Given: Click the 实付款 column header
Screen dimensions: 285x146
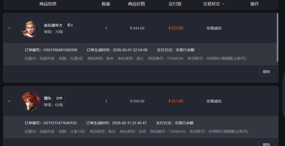Looking at the screenshot, I should 175,4.
